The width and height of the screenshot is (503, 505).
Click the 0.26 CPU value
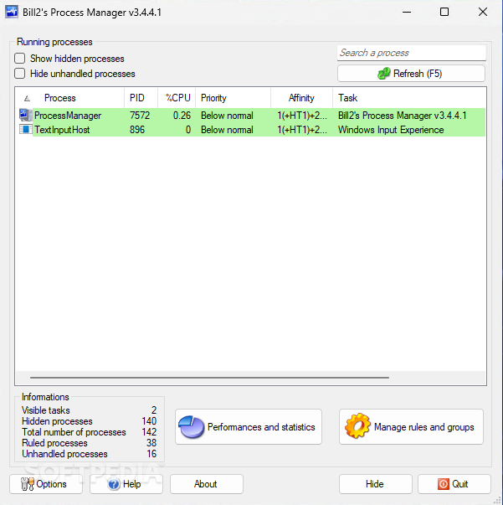[x=182, y=116]
